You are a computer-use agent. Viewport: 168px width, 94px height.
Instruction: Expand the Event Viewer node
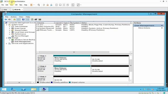[x=10, y=28]
